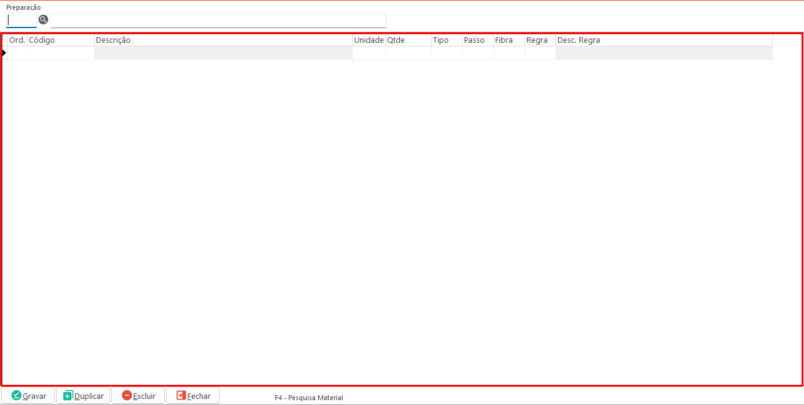Select the first row's Código cell
The image size is (804, 405).
pos(60,53)
